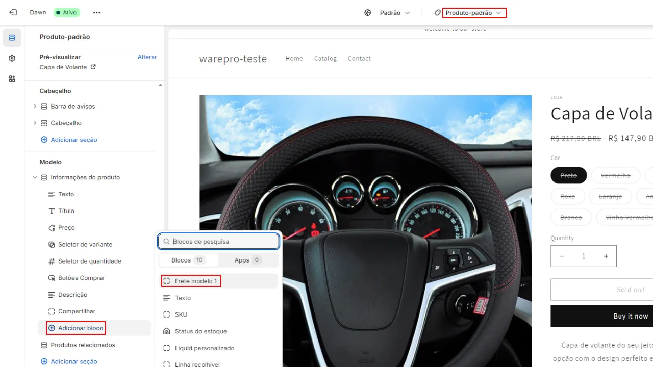Collapse the Informações do produto section
The height and width of the screenshot is (367, 653).
coord(35,177)
